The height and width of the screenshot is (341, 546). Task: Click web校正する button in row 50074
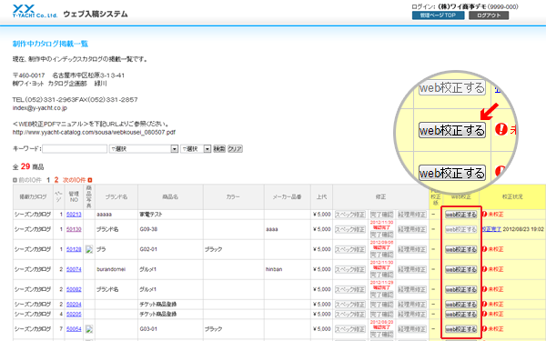click(x=461, y=269)
